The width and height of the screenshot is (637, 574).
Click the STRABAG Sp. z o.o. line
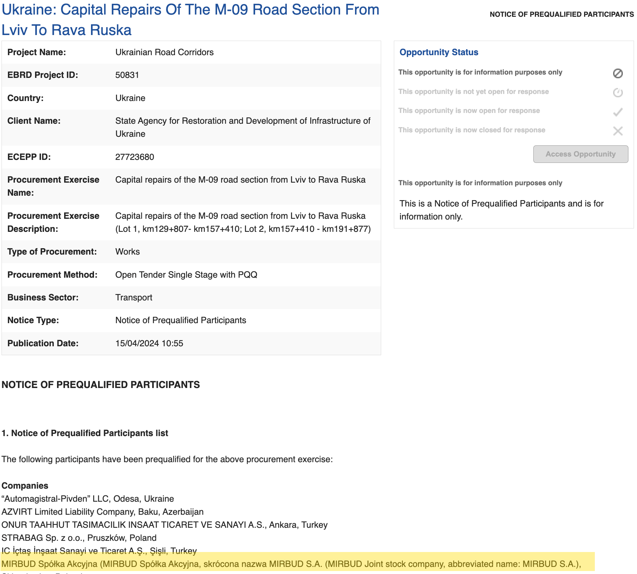pos(79,538)
